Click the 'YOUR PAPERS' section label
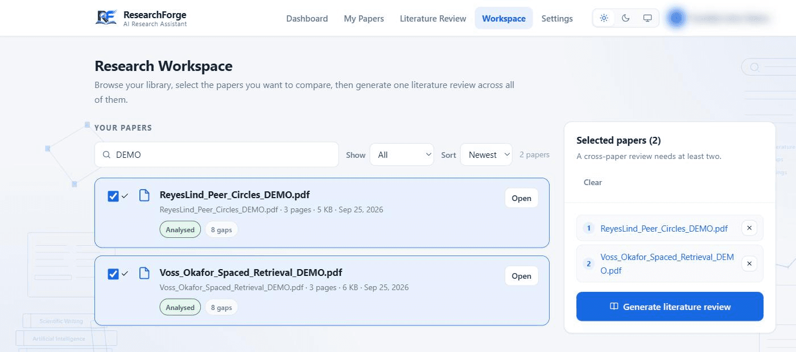Viewport: 796px width, 352px height. click(x=123, y=128)
